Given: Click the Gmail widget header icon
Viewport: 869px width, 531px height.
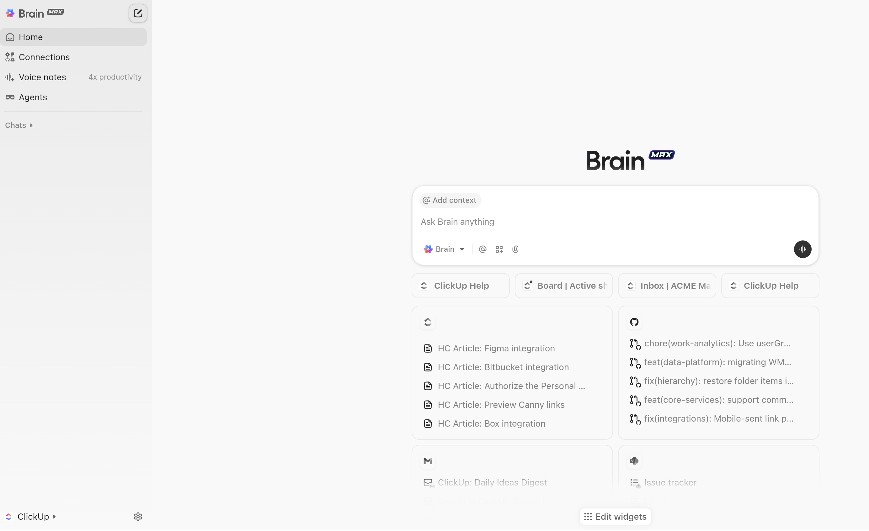Looking at the screenshot, I should [x=428, y=461].
